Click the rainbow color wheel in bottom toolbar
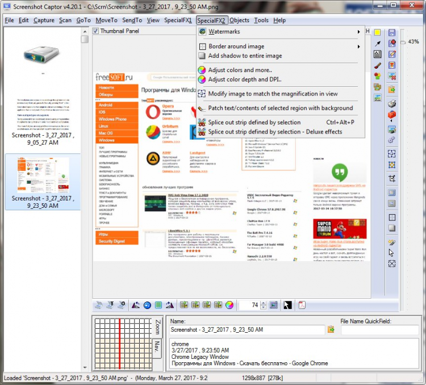Screen dimensions: 426x385 229,305
